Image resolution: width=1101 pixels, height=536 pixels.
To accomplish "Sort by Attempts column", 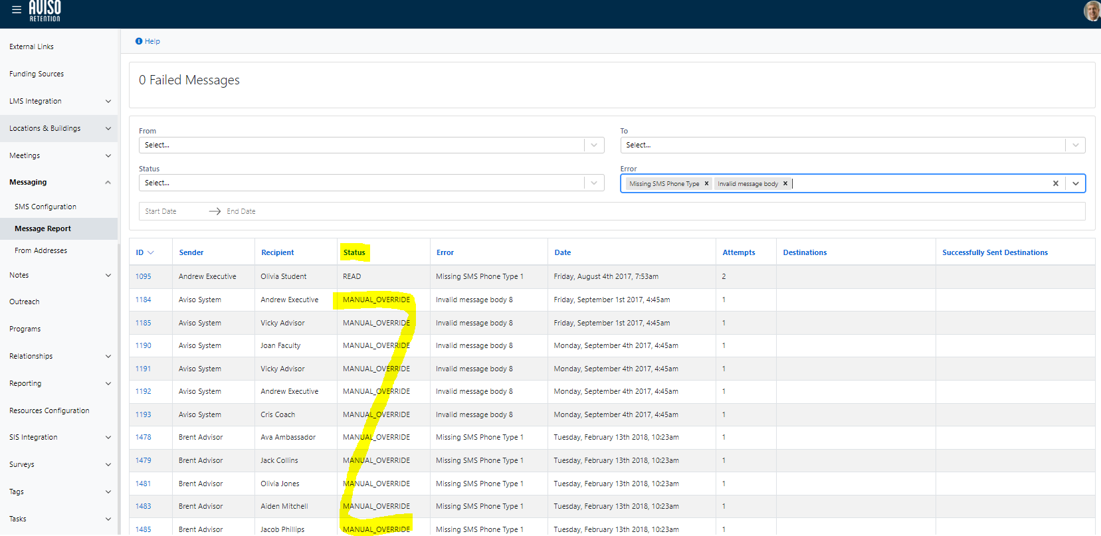I will (x=739, y=252).
